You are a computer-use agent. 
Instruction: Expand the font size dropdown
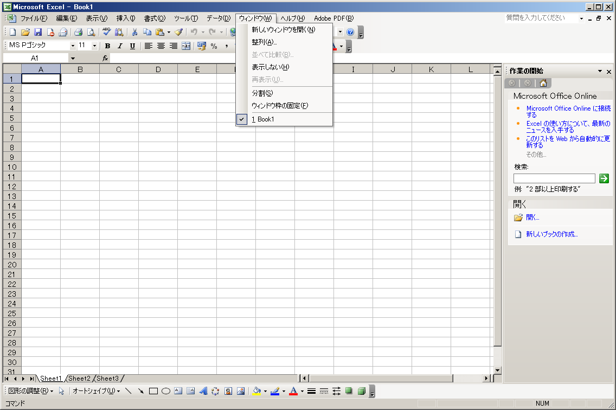(94, 46)
